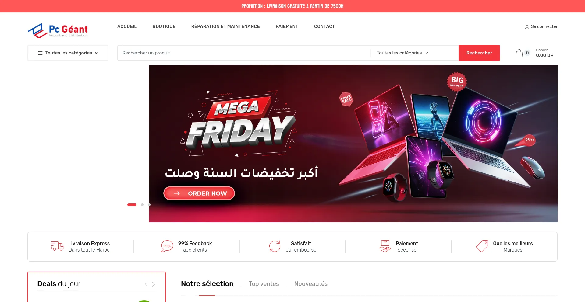Go to next Deals du jour item

[153, 284]
